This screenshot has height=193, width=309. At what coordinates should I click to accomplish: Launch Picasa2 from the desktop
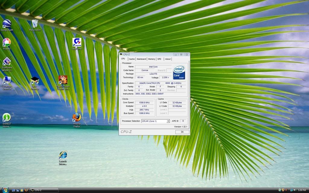pos(7,44)
